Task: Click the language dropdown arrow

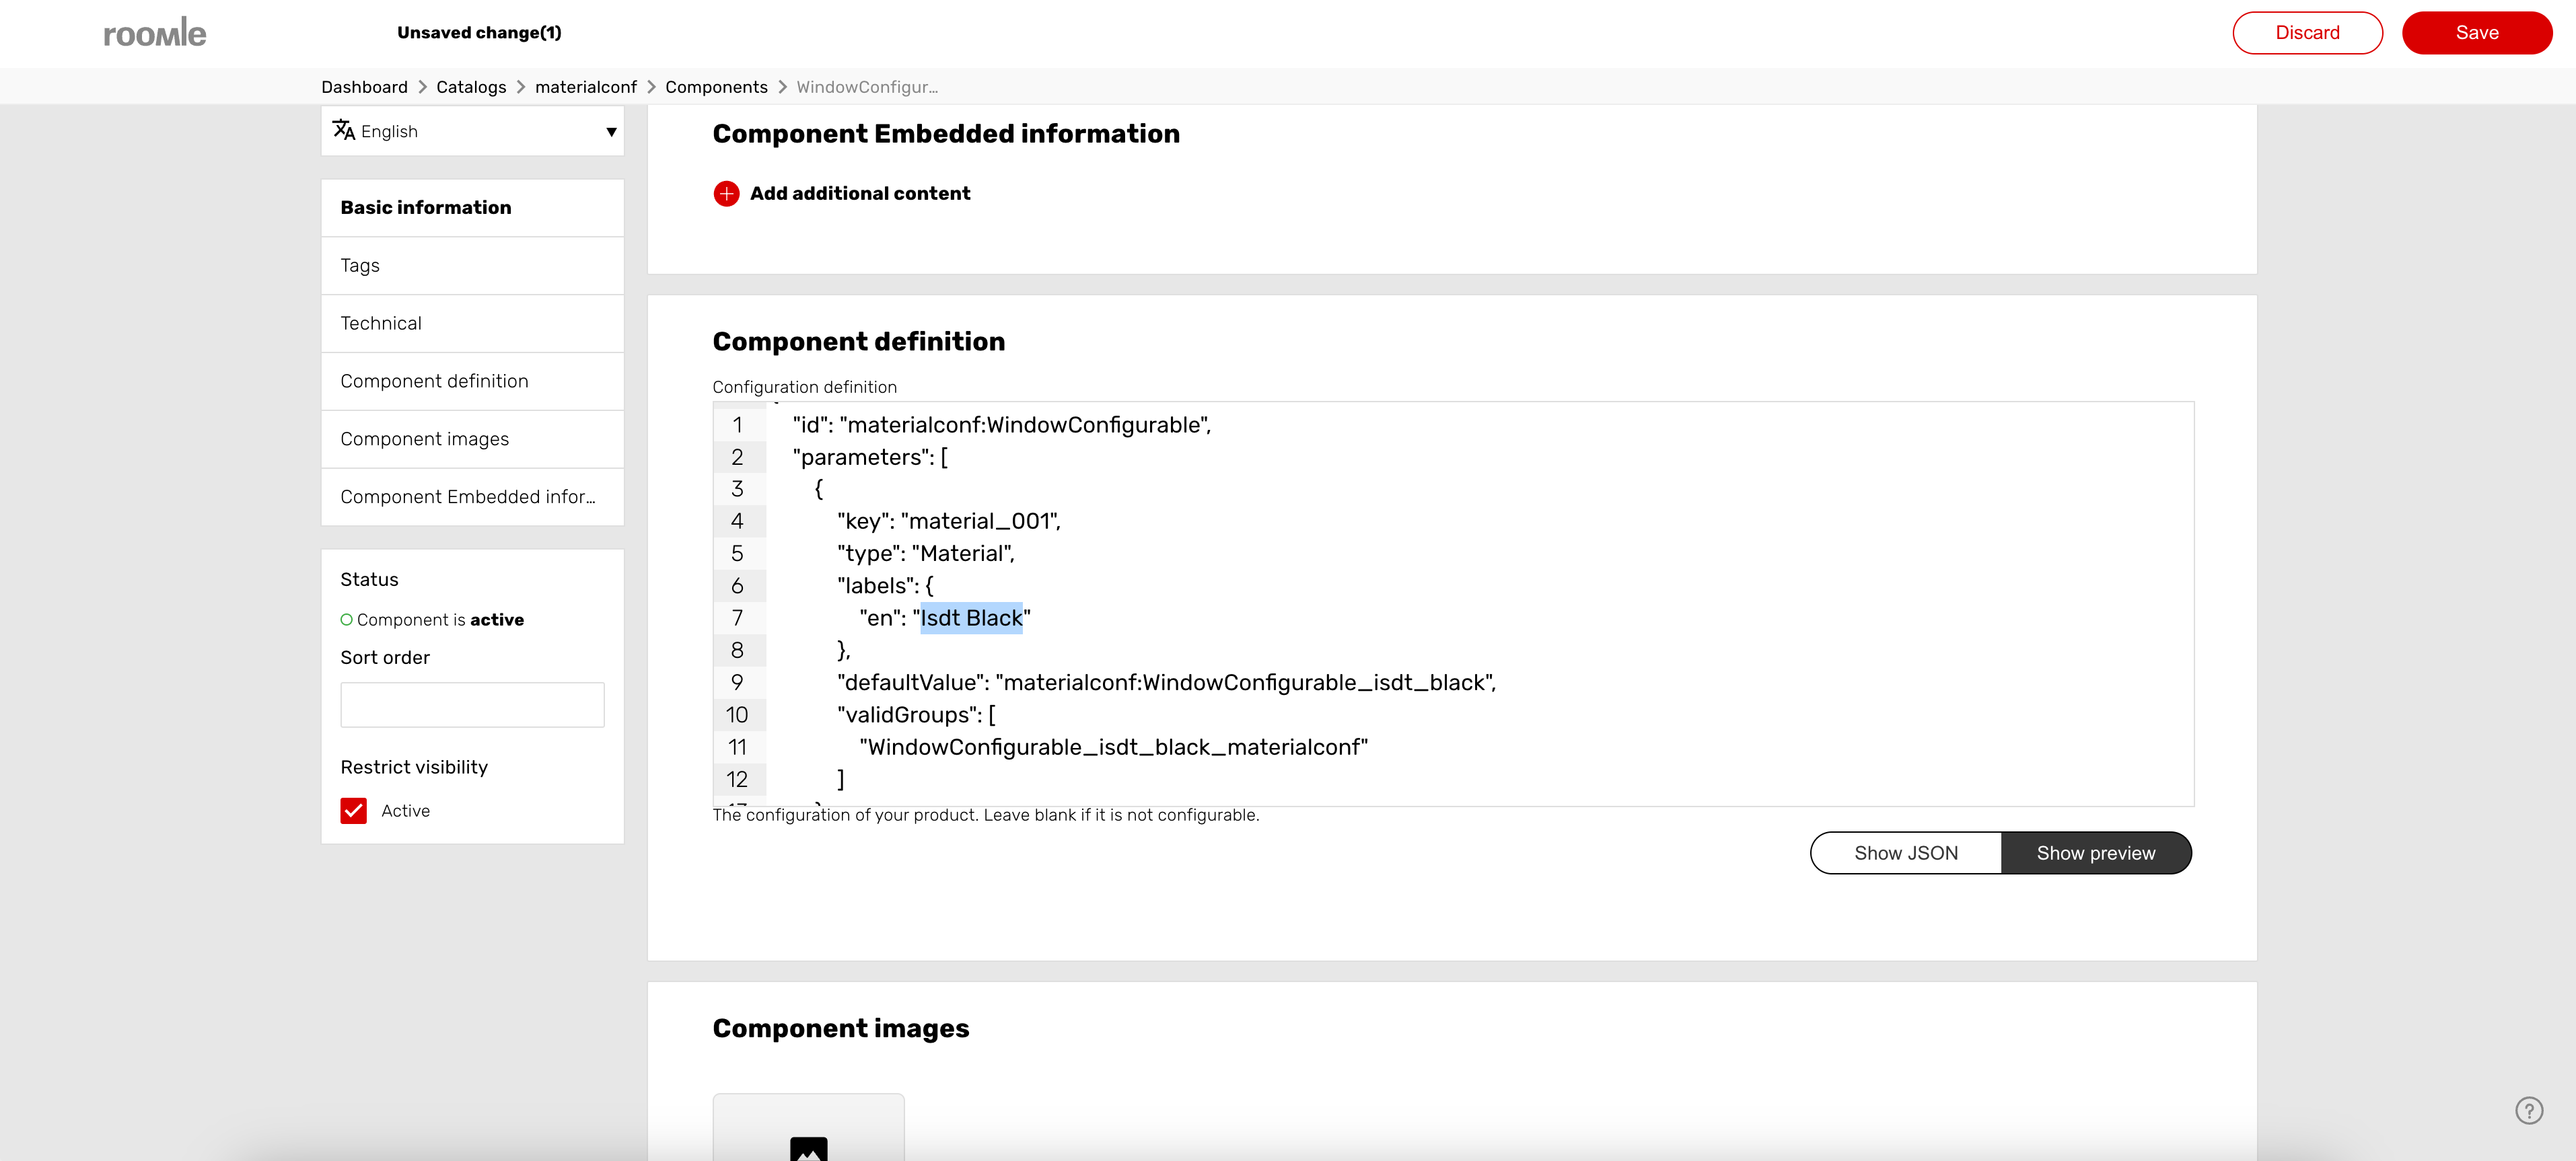Action: (x=611, y=132)
